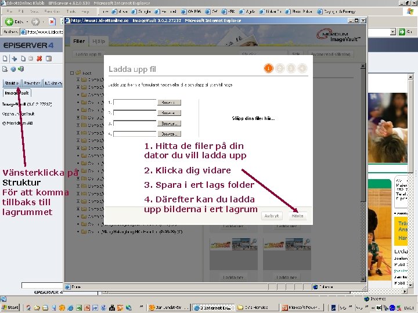Viewport: 418px width, 313px height.
Task: Expand the folder row ending with (P-98-99)
Action: click(78, 231)
